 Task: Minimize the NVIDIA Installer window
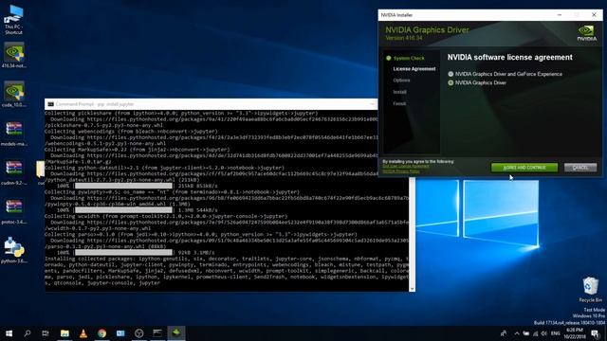[560, 15]
